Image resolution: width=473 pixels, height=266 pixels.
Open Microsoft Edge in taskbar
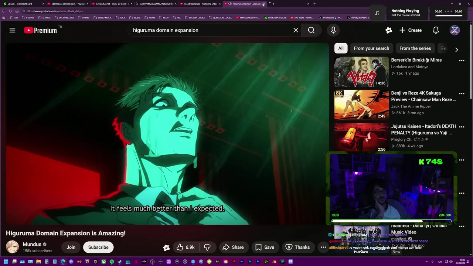(63, 262)
